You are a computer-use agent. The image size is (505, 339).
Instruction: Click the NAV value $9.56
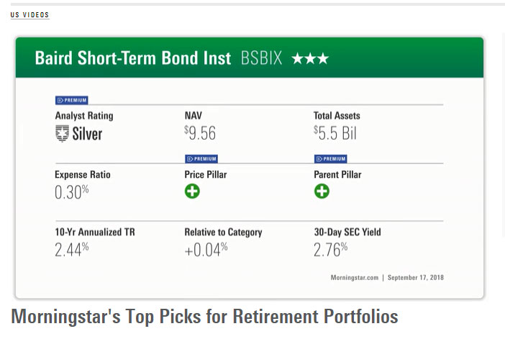tap(200, 133)
